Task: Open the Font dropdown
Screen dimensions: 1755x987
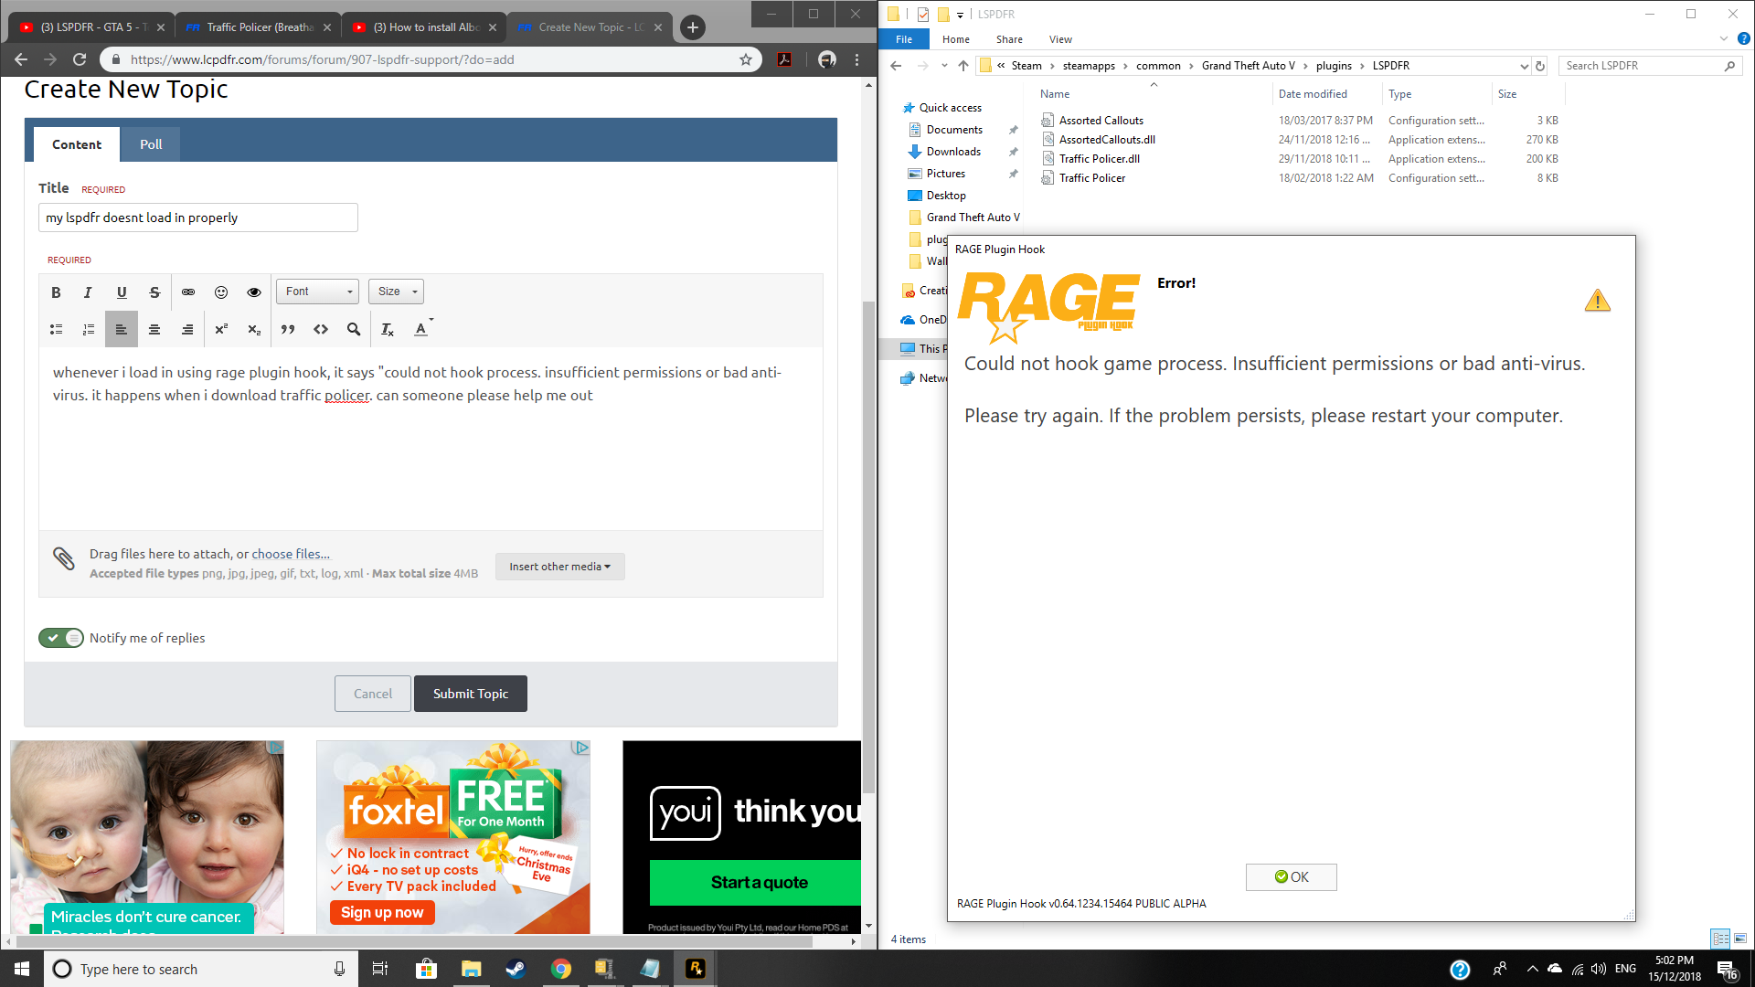Action: [317, 292]
